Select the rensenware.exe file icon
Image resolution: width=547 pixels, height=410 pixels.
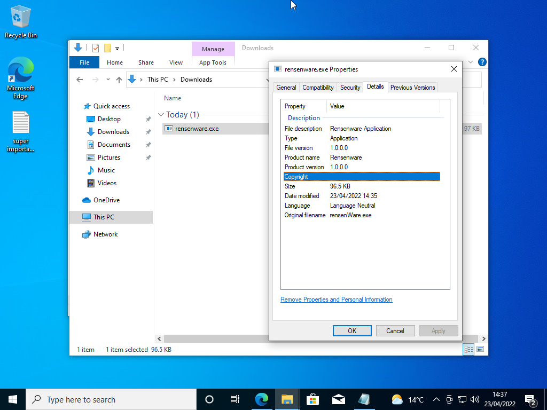(x=168, y=128)
